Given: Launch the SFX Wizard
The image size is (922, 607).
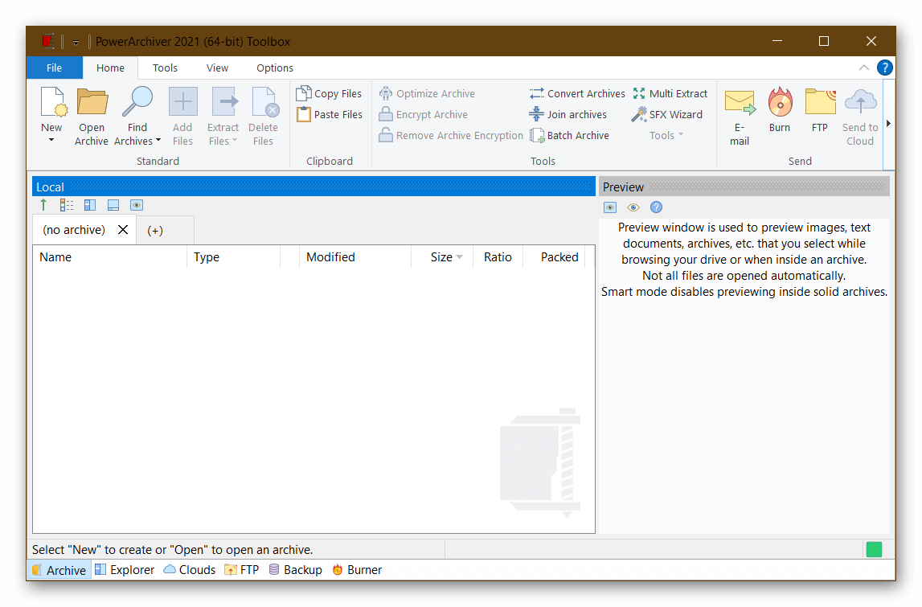Looking at the screenshot, I should point(667,114).
